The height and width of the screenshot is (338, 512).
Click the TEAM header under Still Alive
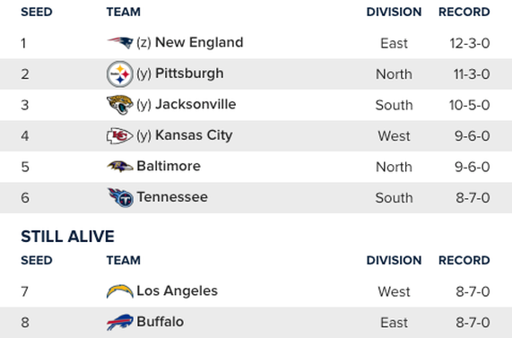pyautogui.click(x=124, y=260)
